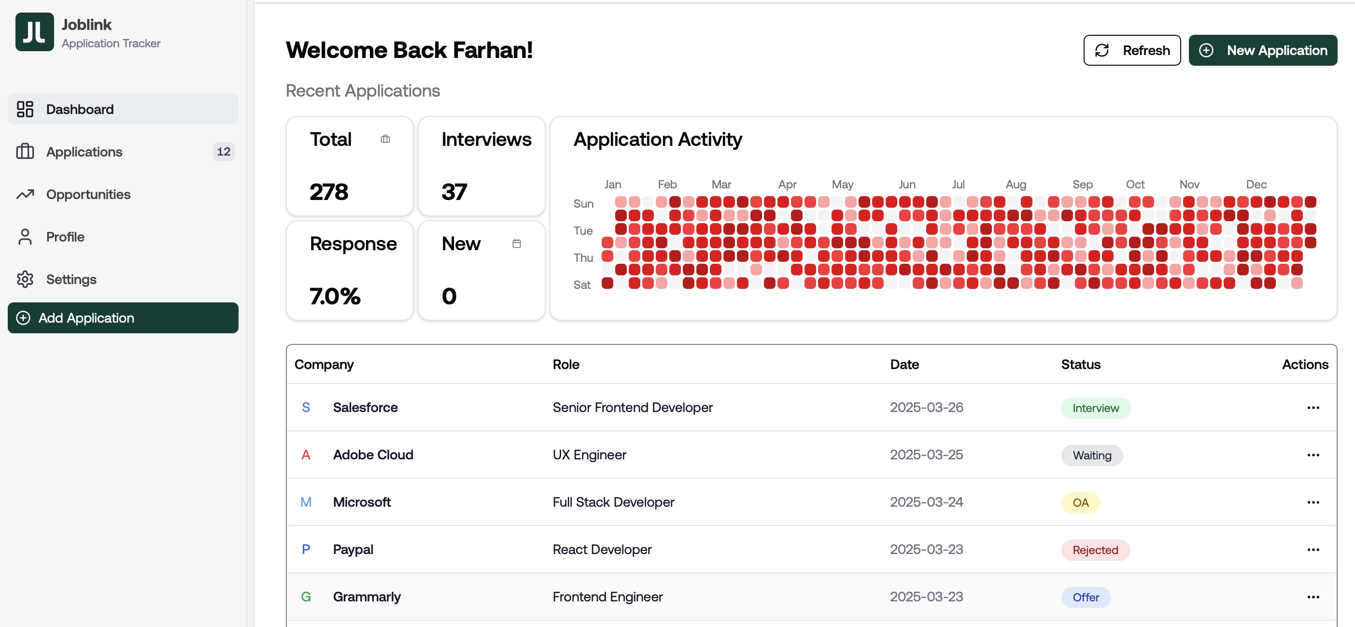Click the Opportunities trending arrow icon

pyautogui.click(x=25, y=195)
